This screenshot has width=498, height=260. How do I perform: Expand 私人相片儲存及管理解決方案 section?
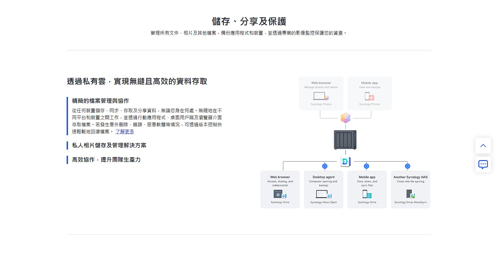coord(109,145)
